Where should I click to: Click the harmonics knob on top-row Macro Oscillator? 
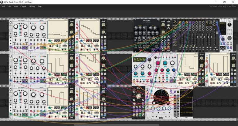pos(25,27)
